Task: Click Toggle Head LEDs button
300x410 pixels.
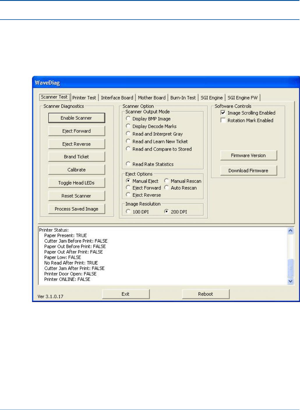Action: click(x=76, y=183)
